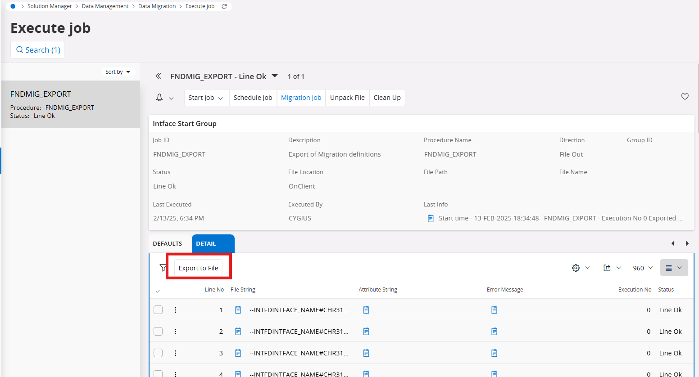Open row actions menu for line 3
699x377 pixels.
[x=175, y=353]
